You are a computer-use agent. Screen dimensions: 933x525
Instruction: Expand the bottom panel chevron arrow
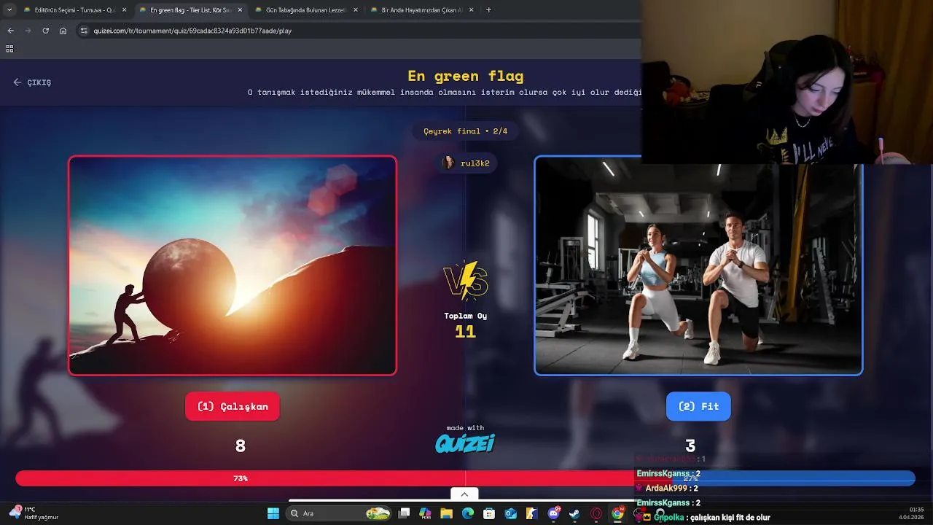pos(464,494)
